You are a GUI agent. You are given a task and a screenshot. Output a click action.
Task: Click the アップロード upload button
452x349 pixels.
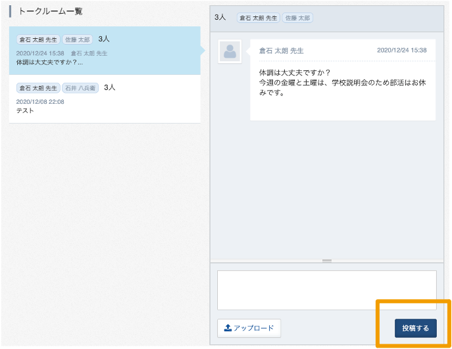[x=249, y=328]
